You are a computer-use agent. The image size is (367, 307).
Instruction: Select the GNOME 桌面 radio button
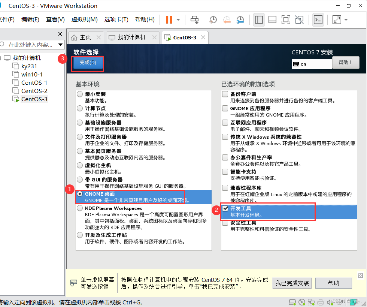[80, 194]
